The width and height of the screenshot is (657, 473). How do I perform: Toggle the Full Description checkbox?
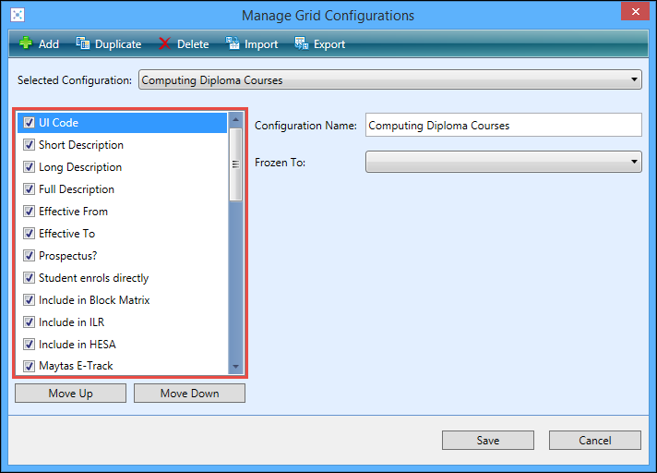point(29,189)
